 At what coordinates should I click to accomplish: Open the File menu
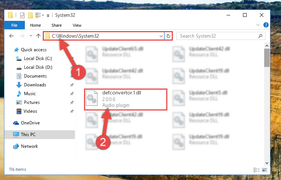14,25
